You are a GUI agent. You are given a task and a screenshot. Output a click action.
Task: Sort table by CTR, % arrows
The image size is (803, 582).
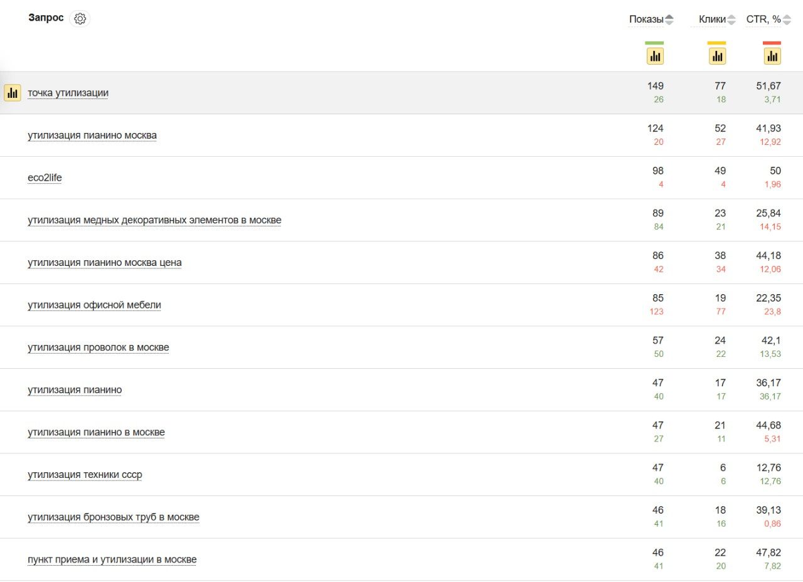tap(787, 20)
